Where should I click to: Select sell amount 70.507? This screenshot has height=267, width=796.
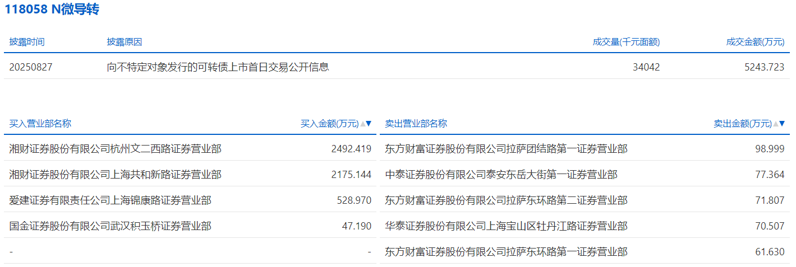tap(770, 226)
